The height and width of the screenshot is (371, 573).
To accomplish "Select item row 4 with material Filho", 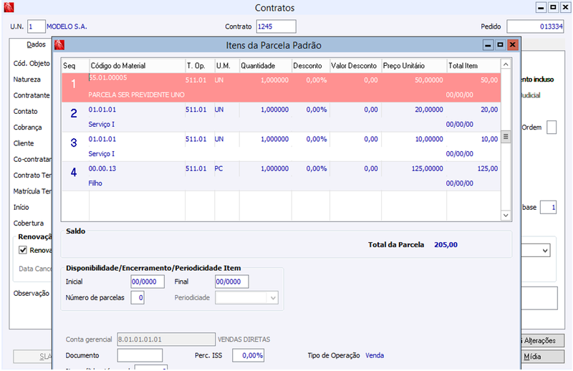I will tap(281, 176).
